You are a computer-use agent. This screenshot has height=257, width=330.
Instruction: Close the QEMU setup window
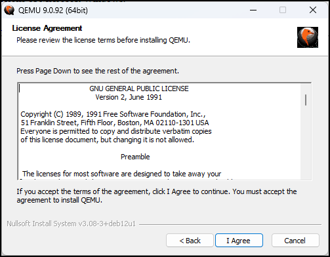(313, 10)
